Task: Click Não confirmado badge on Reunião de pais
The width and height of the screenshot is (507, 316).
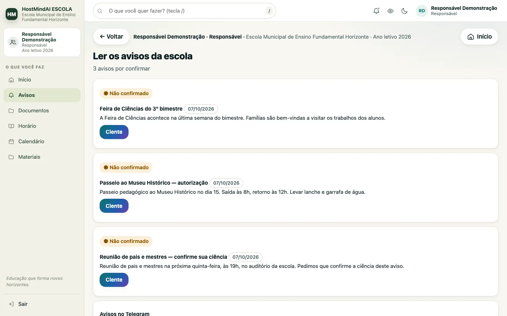Action: (x=126, y=241)
